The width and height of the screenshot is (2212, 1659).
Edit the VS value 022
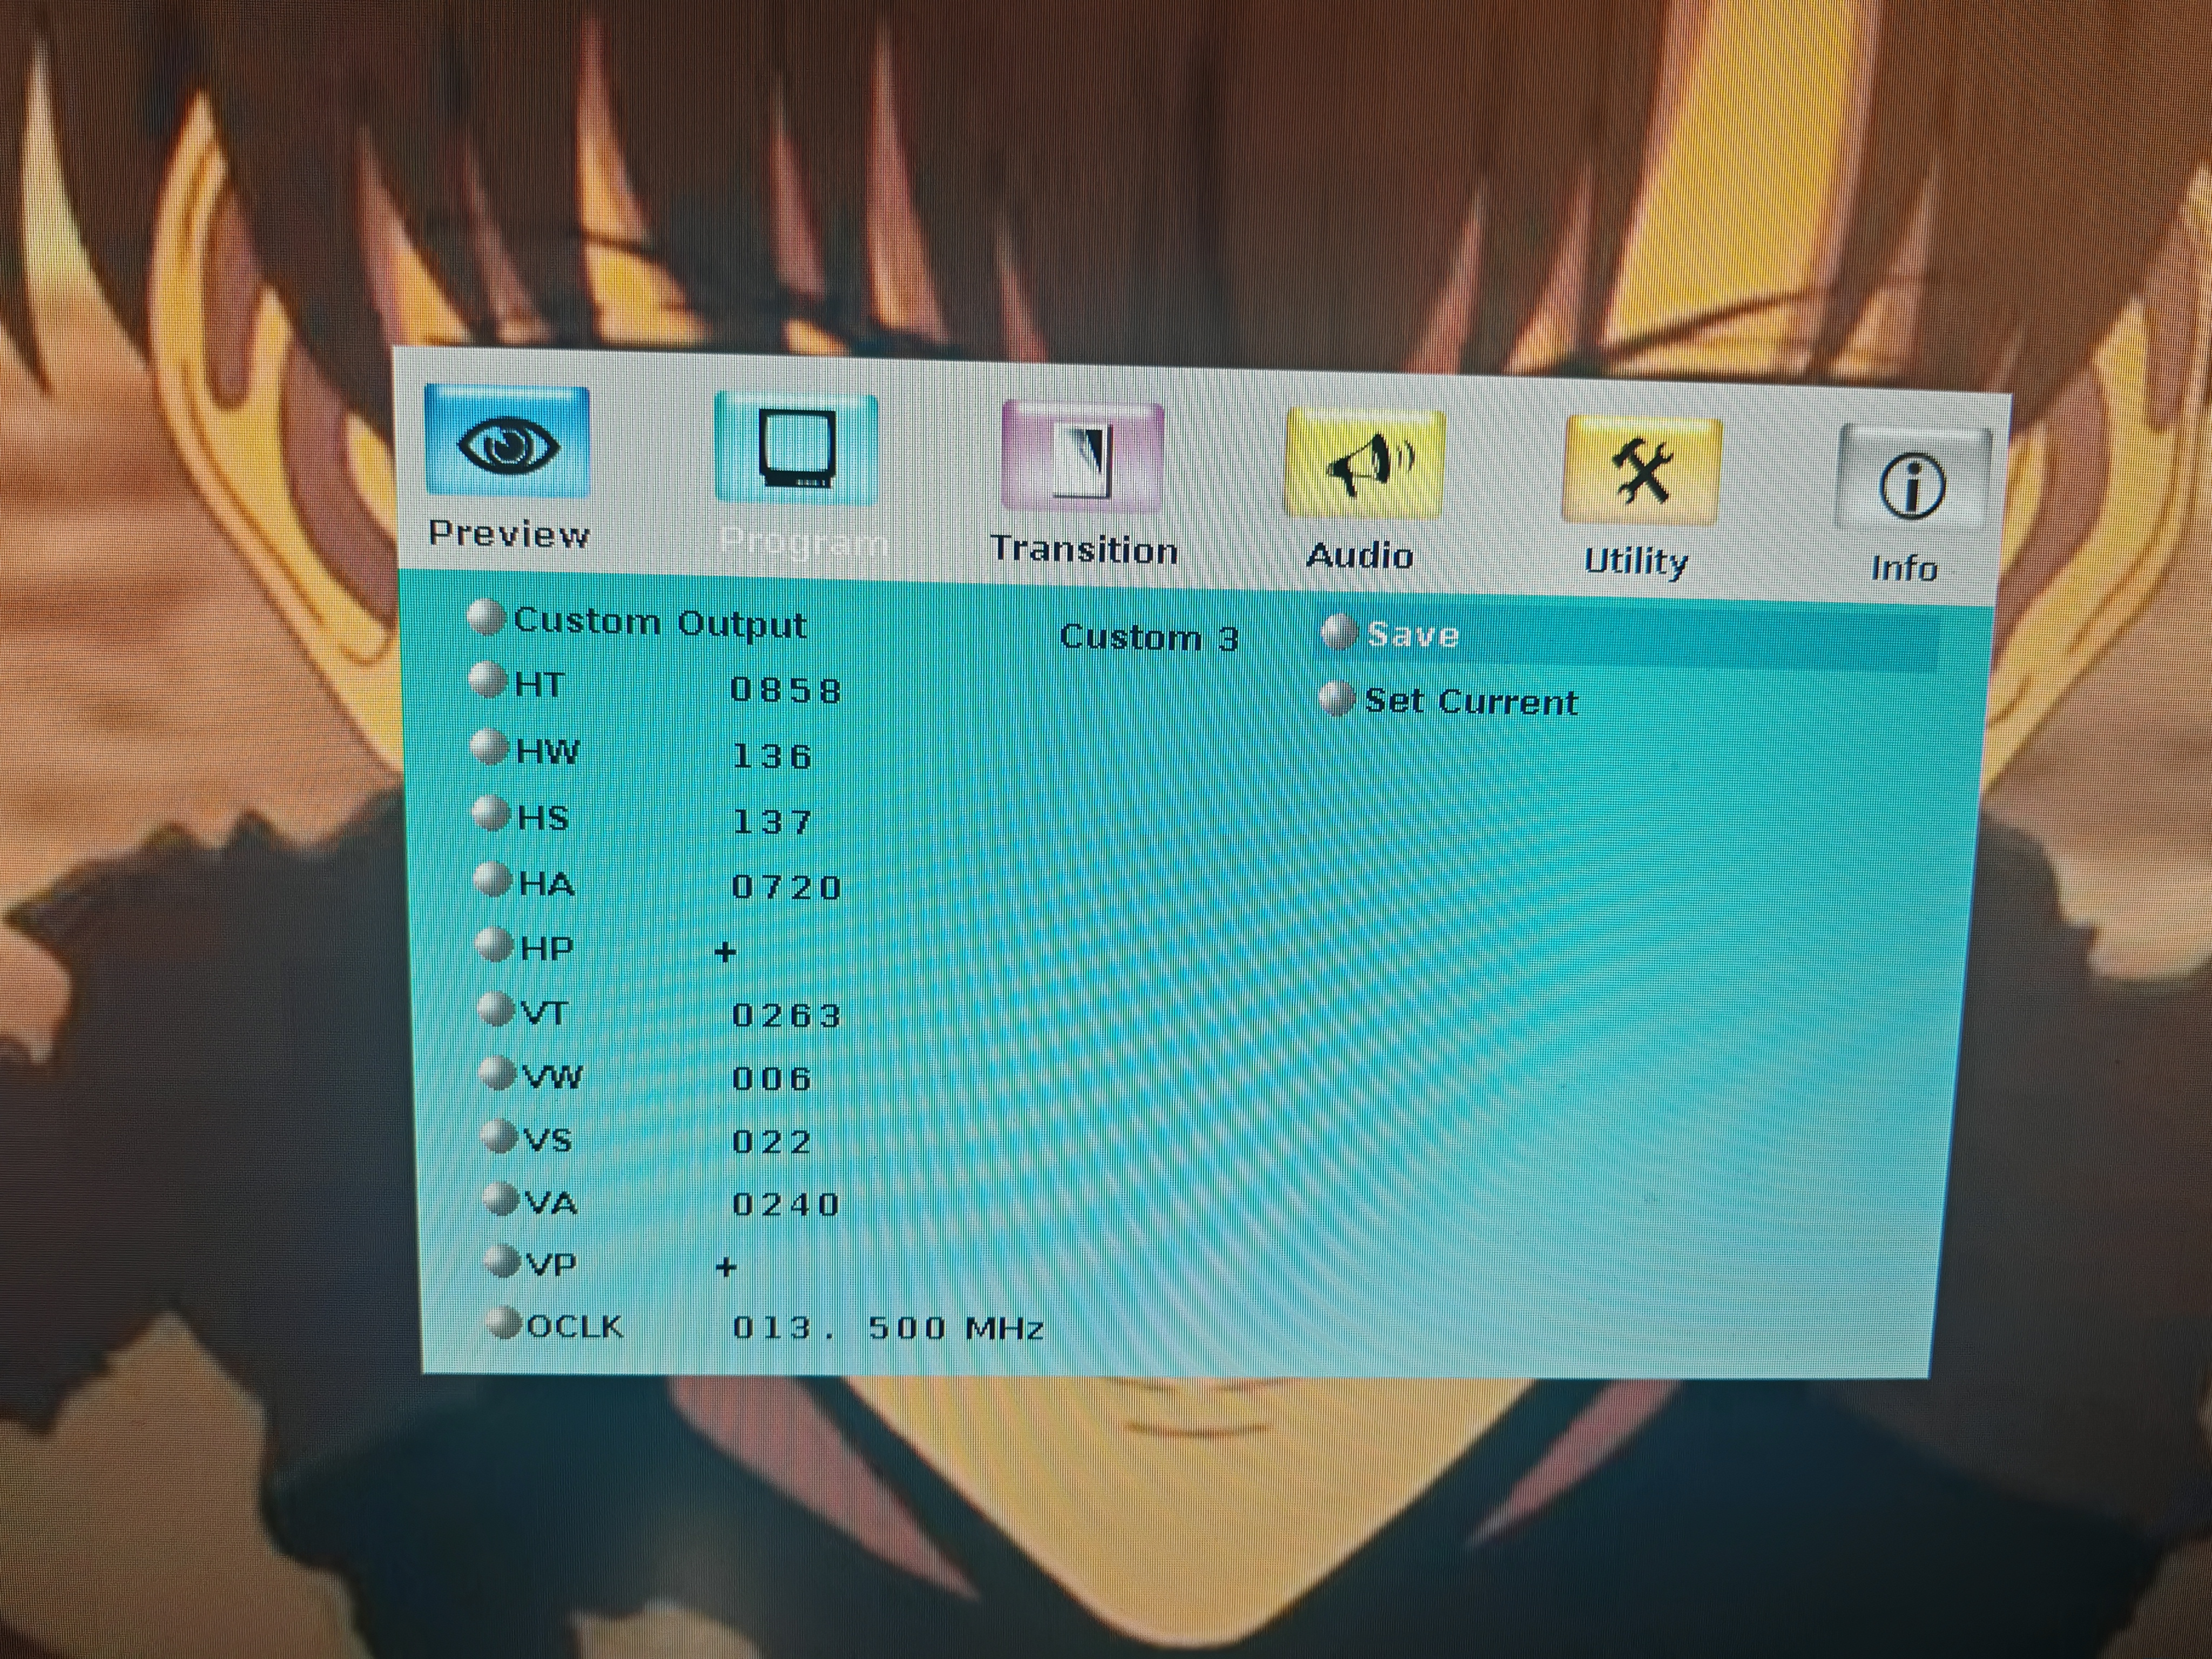pyautogui.click(x=772, y=1141)
